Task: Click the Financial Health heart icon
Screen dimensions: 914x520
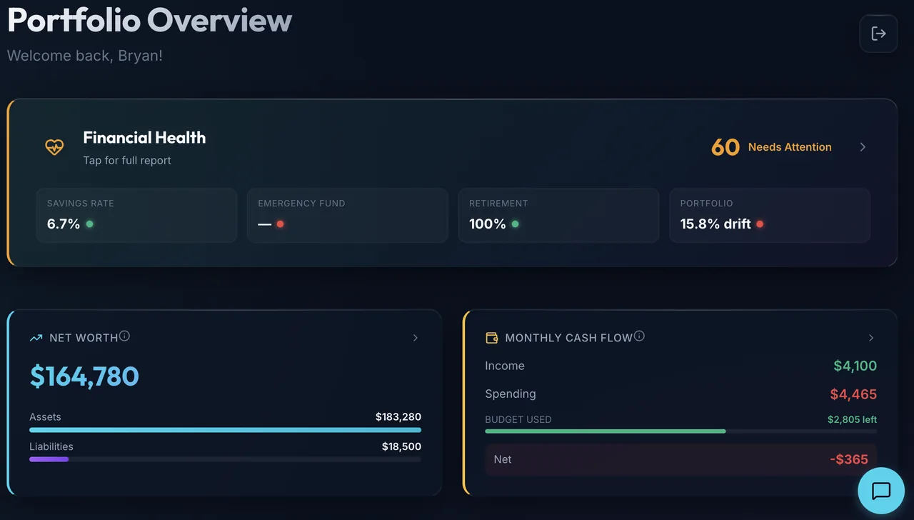Action: [x=54, y=147]
